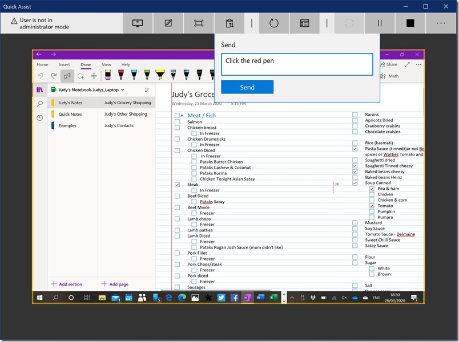The image size is (459, 342).
Task: Open the View tab
Action: tap(106, 65)
